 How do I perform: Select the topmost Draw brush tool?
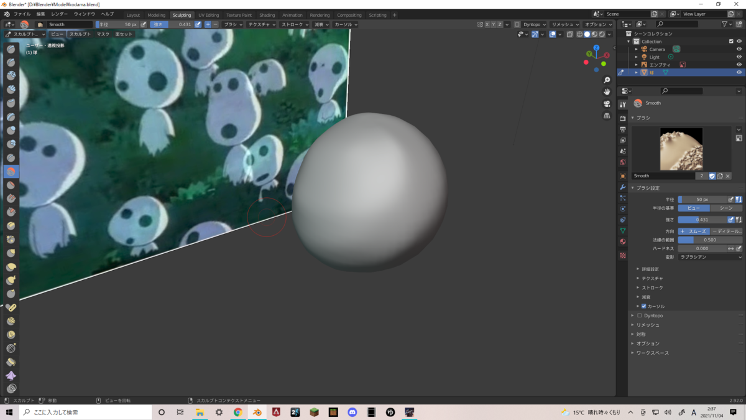tap(11, 49)
